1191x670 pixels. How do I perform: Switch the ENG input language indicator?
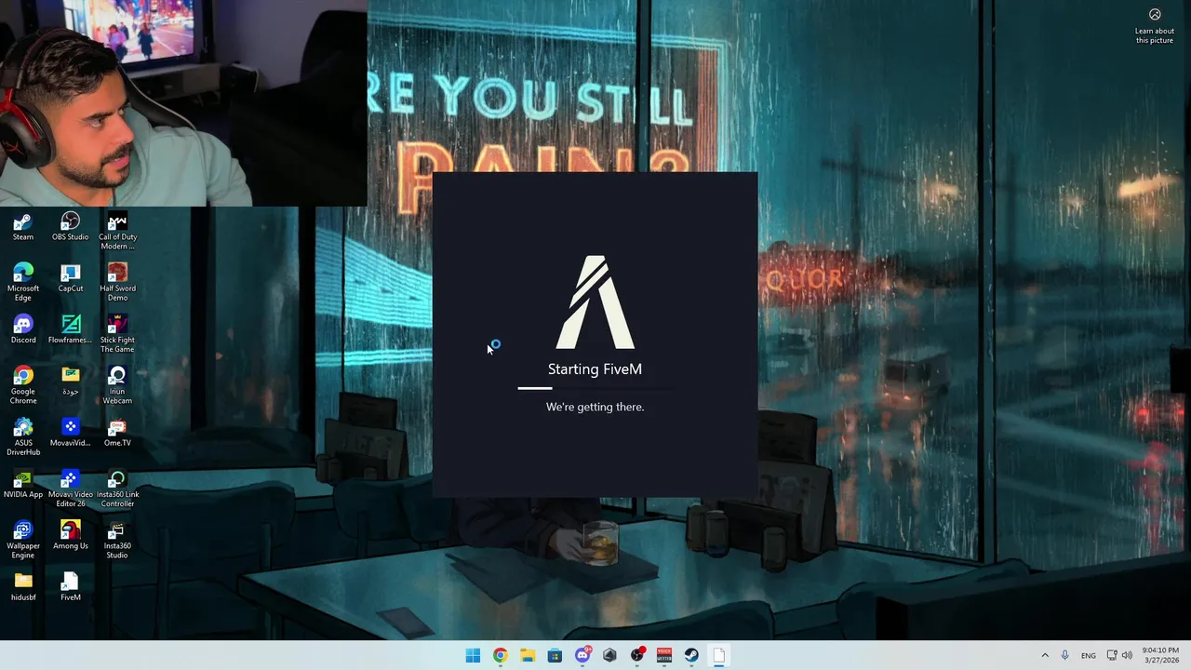tap(1089, 655)
